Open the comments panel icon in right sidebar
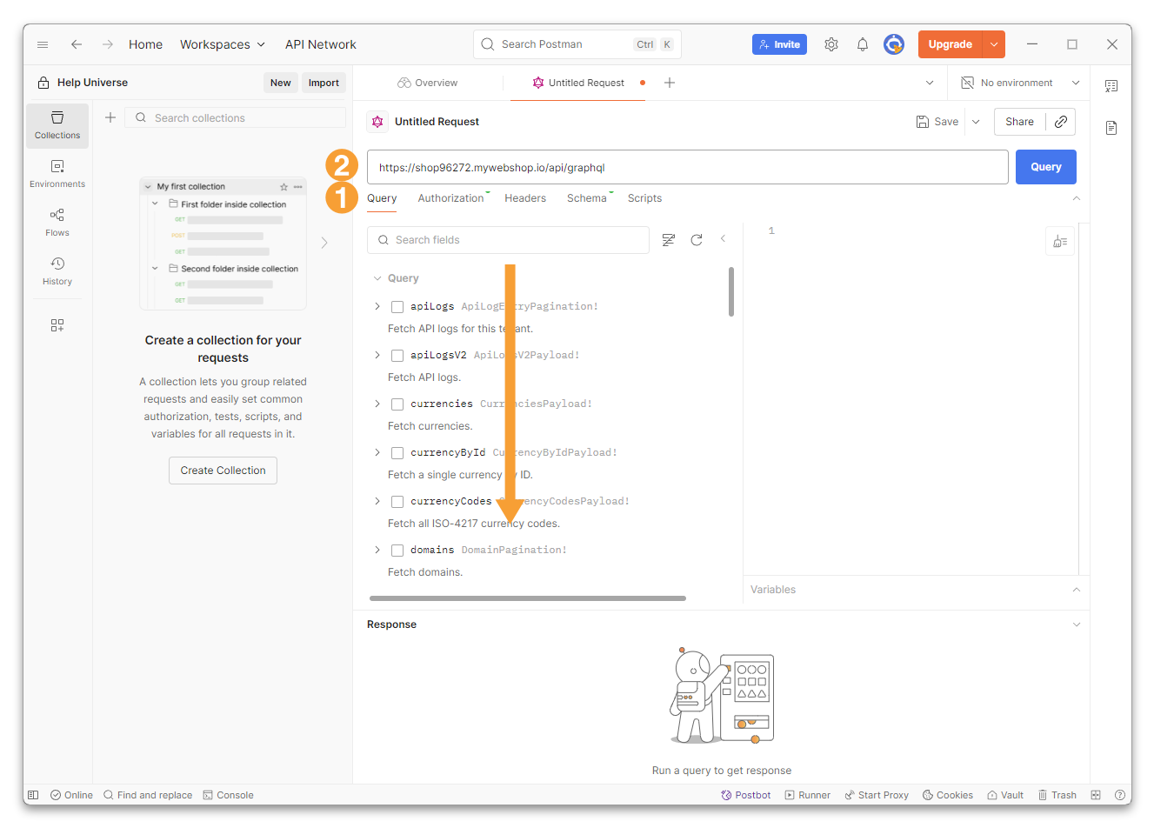The image size is (1154, 828). (x=1111, y=86)
